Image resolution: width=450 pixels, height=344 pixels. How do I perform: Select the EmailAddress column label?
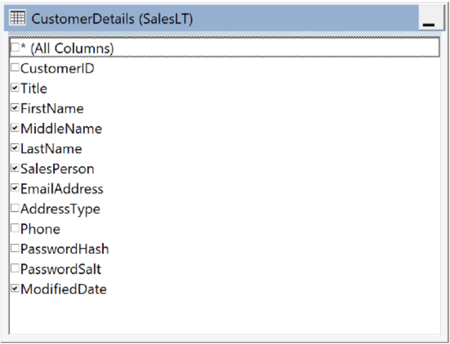pos(61,189)
